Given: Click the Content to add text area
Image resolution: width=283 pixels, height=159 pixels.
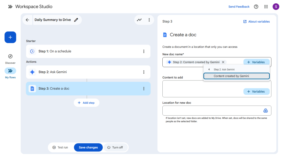Looking at the screenshot, I should click(217, 89).
